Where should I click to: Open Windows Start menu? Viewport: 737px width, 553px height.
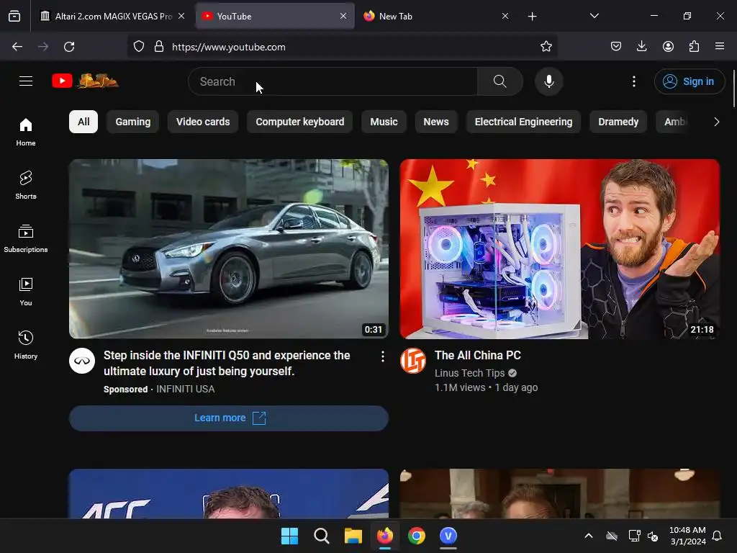289,536
